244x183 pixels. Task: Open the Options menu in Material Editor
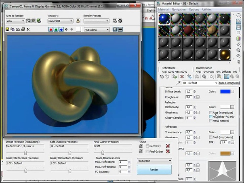(194, 9)
